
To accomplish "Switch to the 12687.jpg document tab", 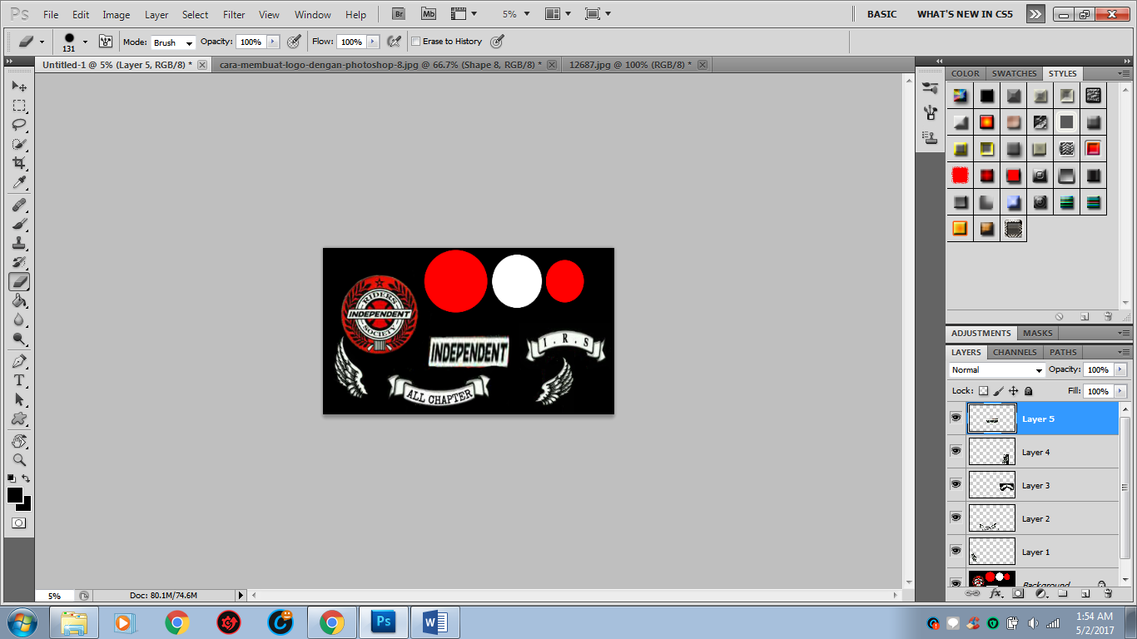I will point(628,65).
